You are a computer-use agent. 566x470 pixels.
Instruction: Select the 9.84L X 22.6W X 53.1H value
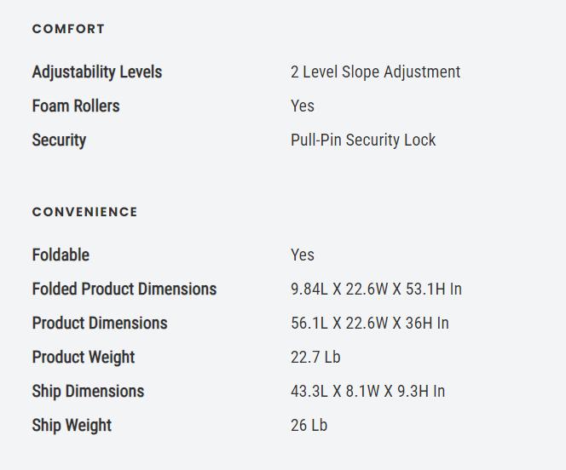[376, 289]
